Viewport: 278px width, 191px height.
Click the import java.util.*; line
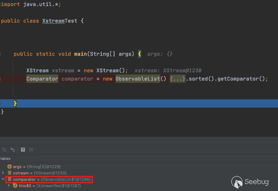(x=31, y=4)
